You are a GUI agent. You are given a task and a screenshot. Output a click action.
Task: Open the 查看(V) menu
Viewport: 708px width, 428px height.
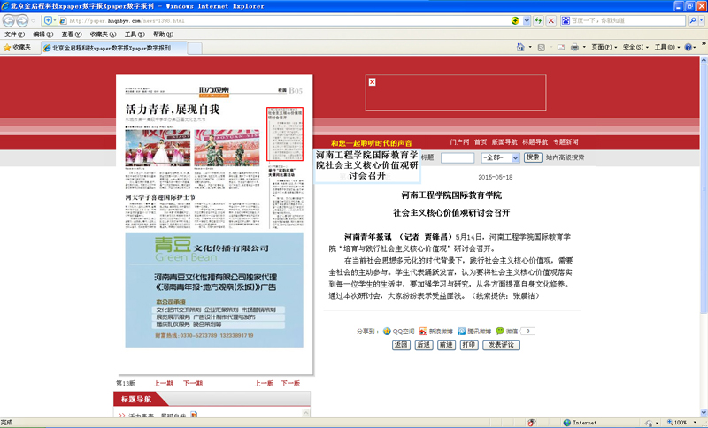tap(72, 34)
